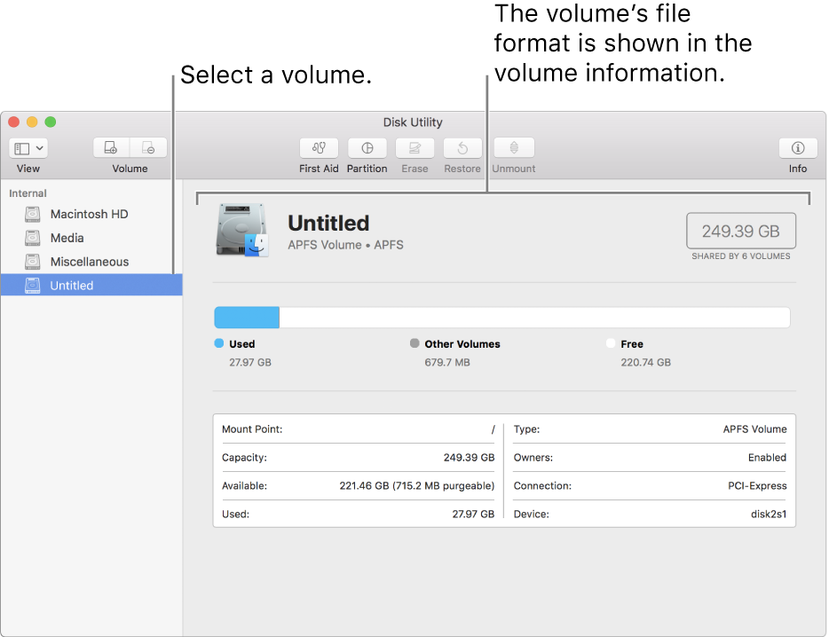The height and width of the screenshot is (637, 829).
Task: Click the gray Other Volumes legend dot
Action: 414,343
